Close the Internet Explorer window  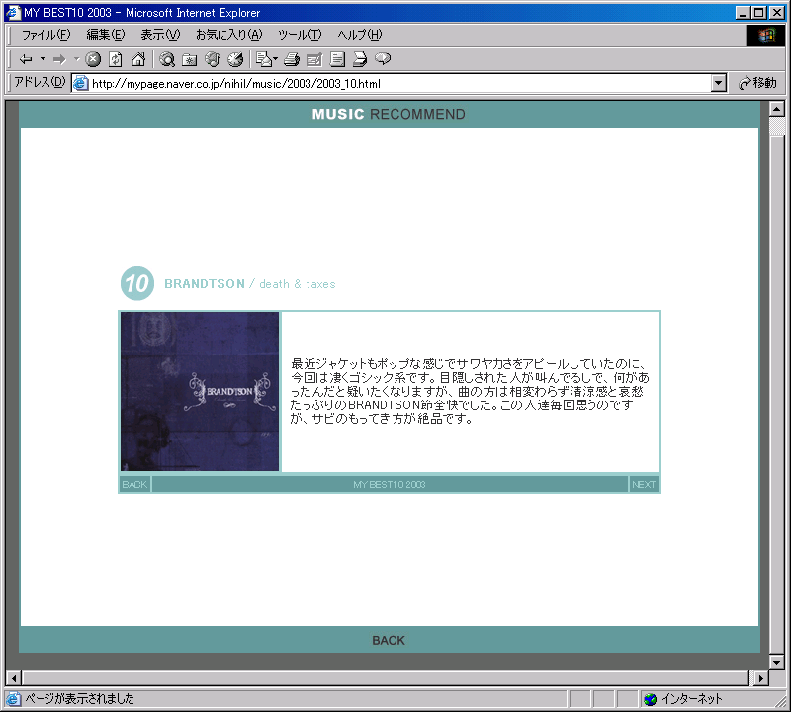click(776, 13)
